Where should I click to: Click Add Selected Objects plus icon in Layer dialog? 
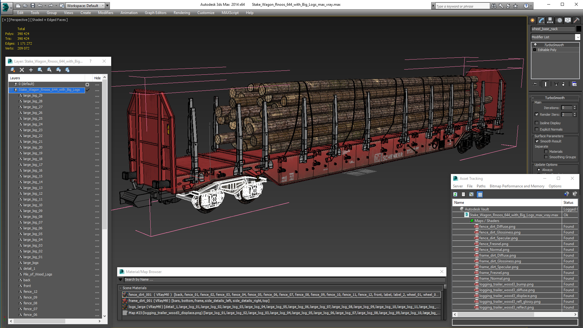[x=31, y=70]
